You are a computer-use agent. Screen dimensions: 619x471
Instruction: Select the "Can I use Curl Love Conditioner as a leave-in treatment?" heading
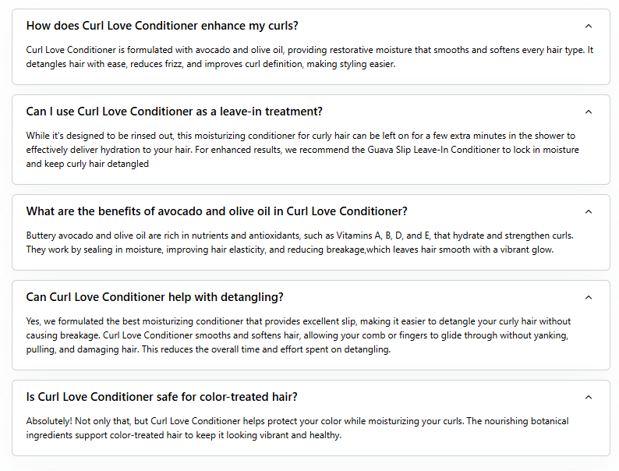coord(174,112)
